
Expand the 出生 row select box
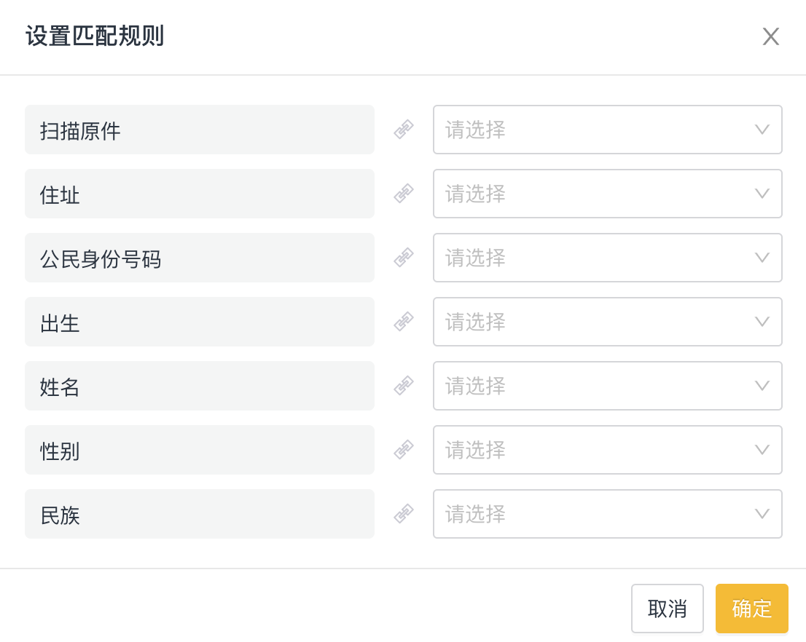click(x=607, y=322)
